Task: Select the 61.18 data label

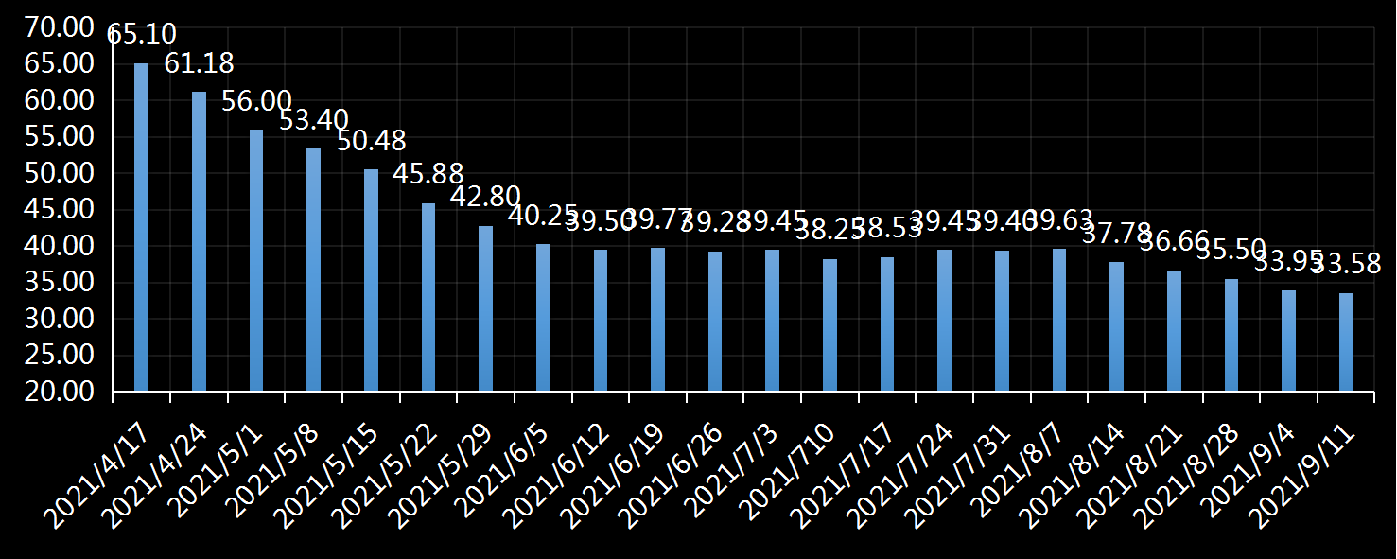Action: pyautogui.click(x=199, y=64)
